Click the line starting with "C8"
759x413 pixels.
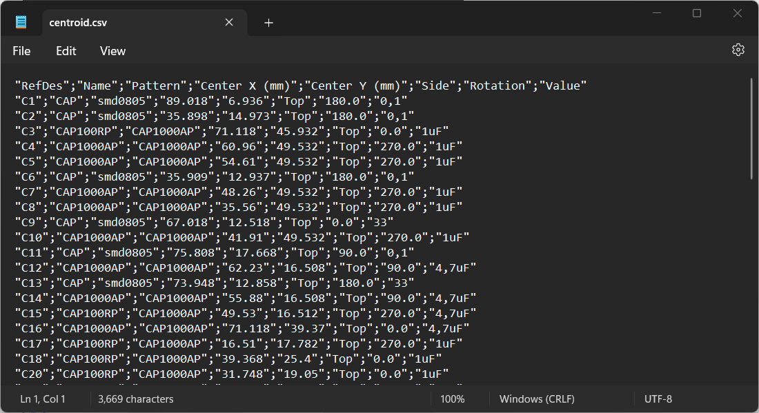click(239, 207)
